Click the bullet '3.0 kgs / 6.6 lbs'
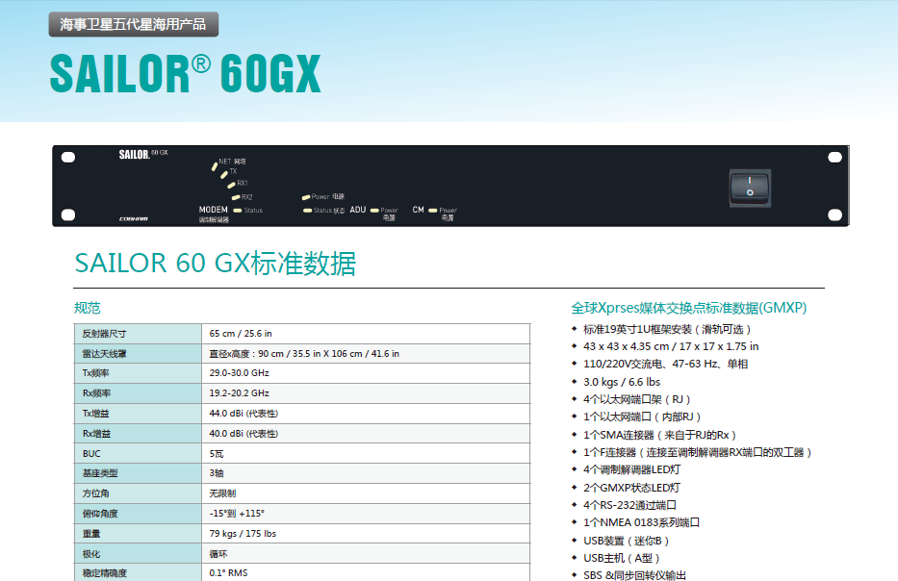This screenshot has width=898, height=581. 622,382
